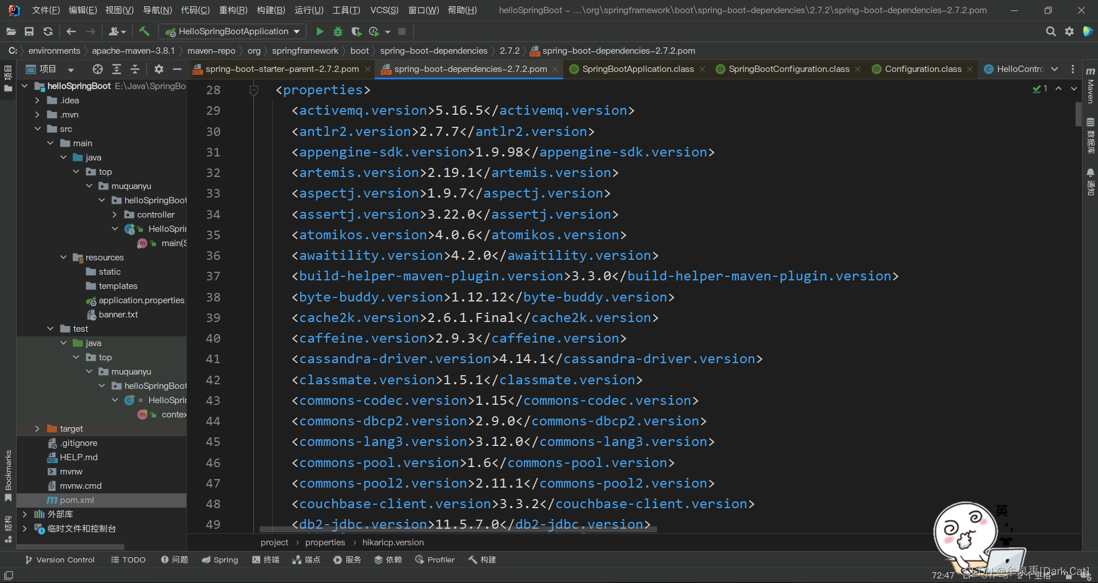Reload from disk sync icon
Screen dimensions: 1098x583
tap(48, 31)
